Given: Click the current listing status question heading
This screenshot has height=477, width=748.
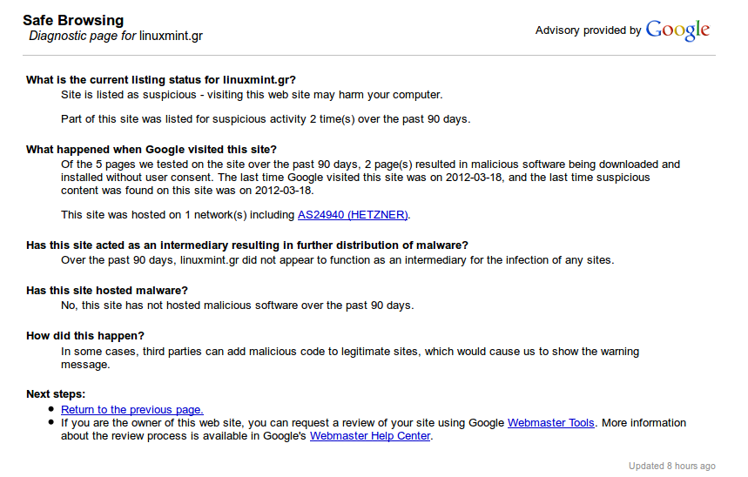Looking at the screenshot, I should [x=161, y=79].
